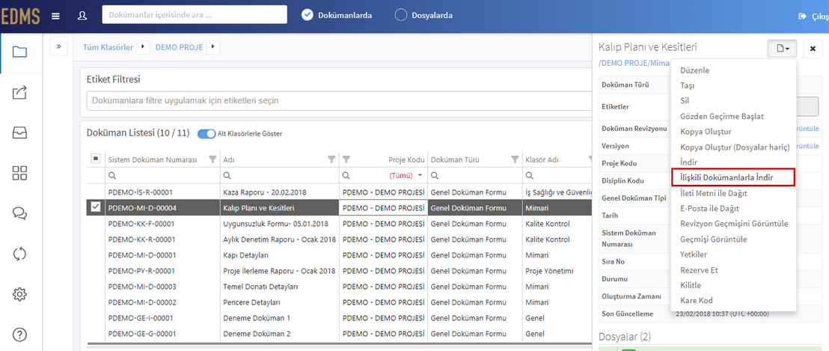This screenshot has width=829, height=351.
Task: Open the user profile icon
Action: pos(82,16)
